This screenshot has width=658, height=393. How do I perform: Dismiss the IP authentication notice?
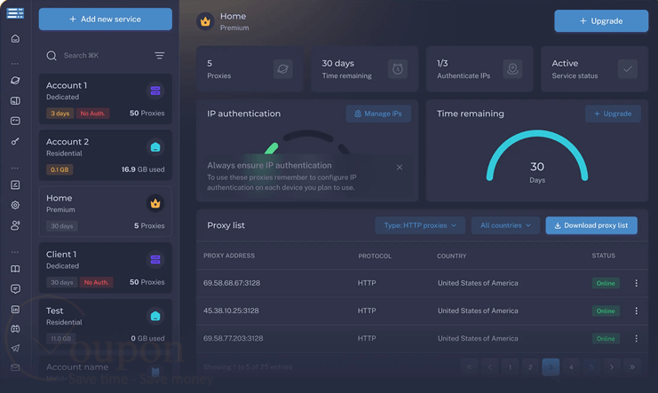click(x=400, y=168)
